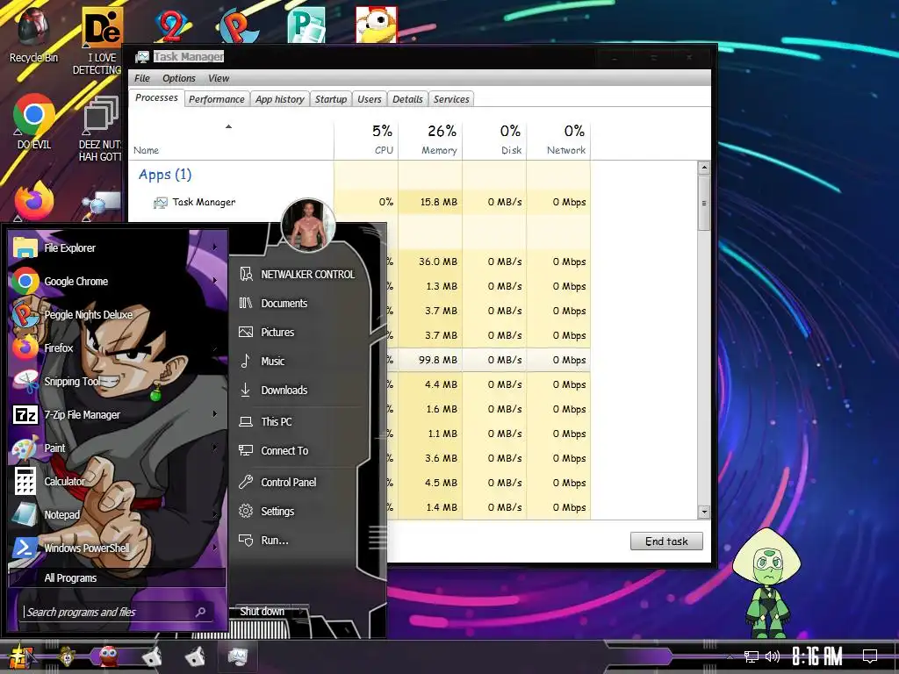The width and height of the screenshot is (899, 674).
Task: Click the user account picture in start menu
Action: coord(308,226)
